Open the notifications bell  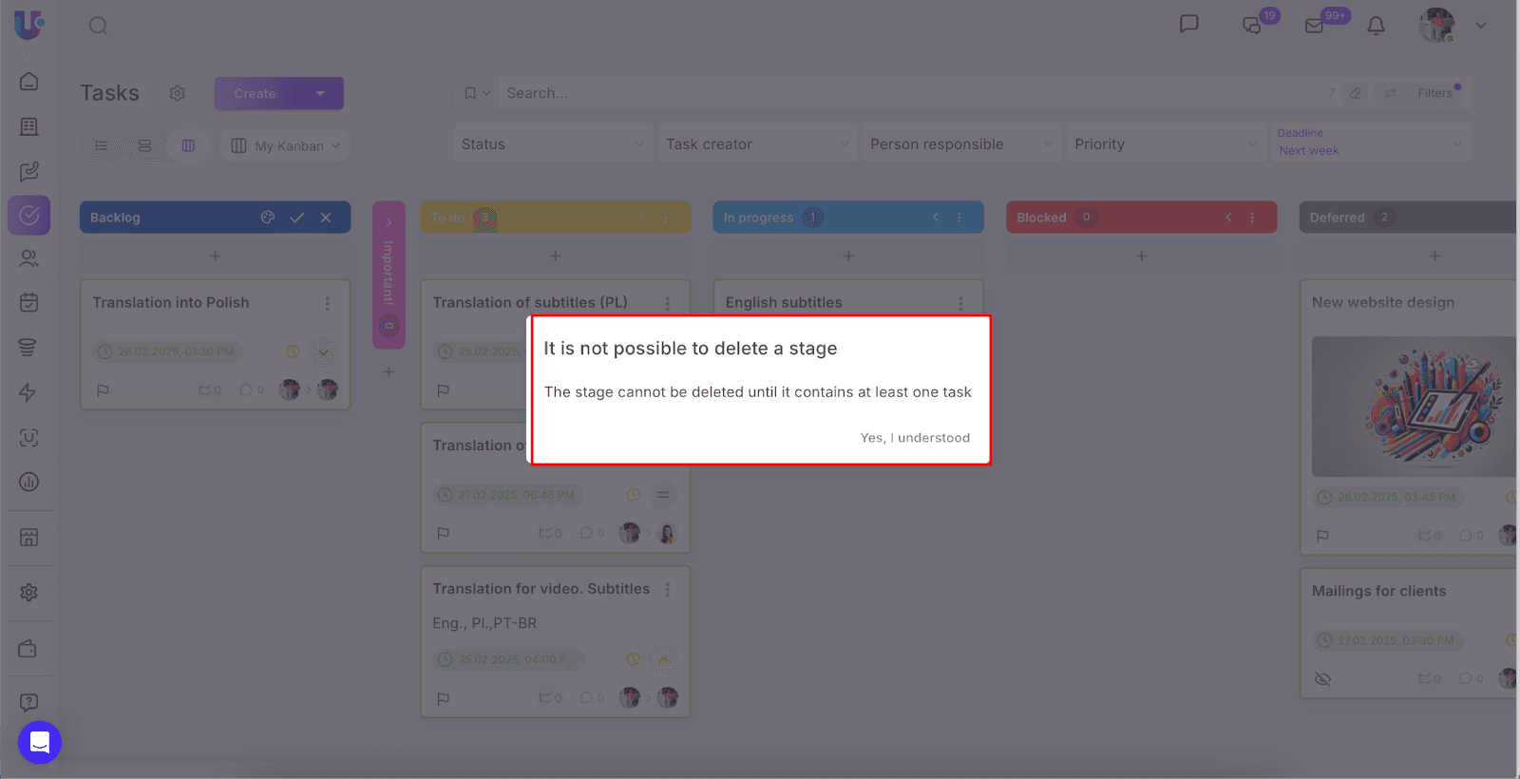1376,26
